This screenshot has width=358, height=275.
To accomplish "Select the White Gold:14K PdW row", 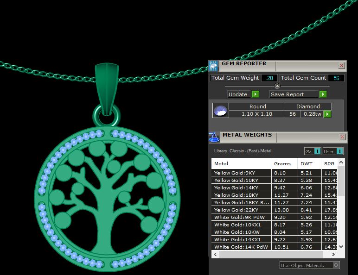I will (275, 247).
